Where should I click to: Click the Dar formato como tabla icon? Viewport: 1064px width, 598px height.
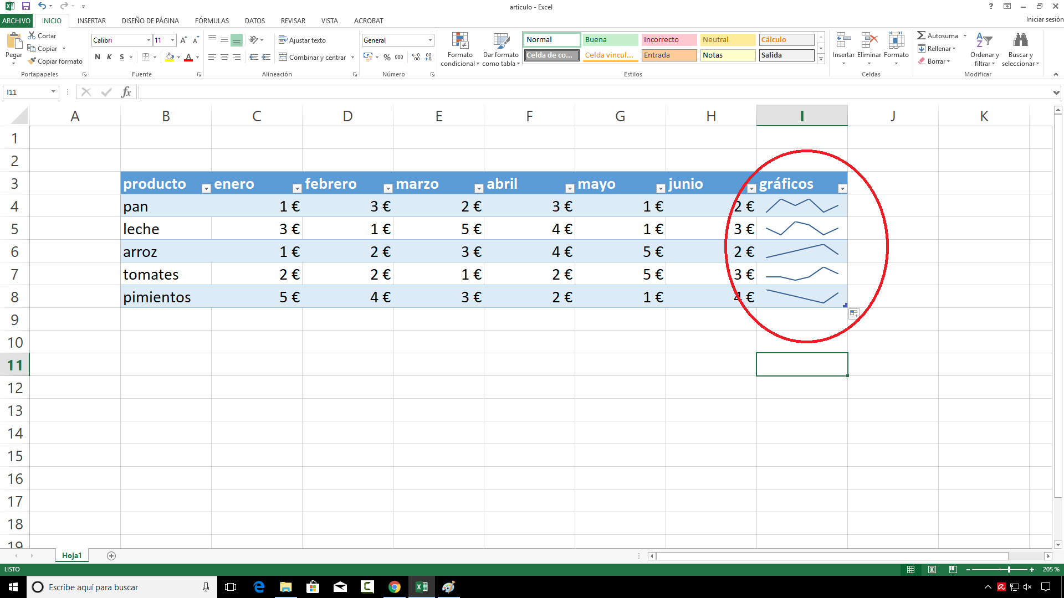501,41
